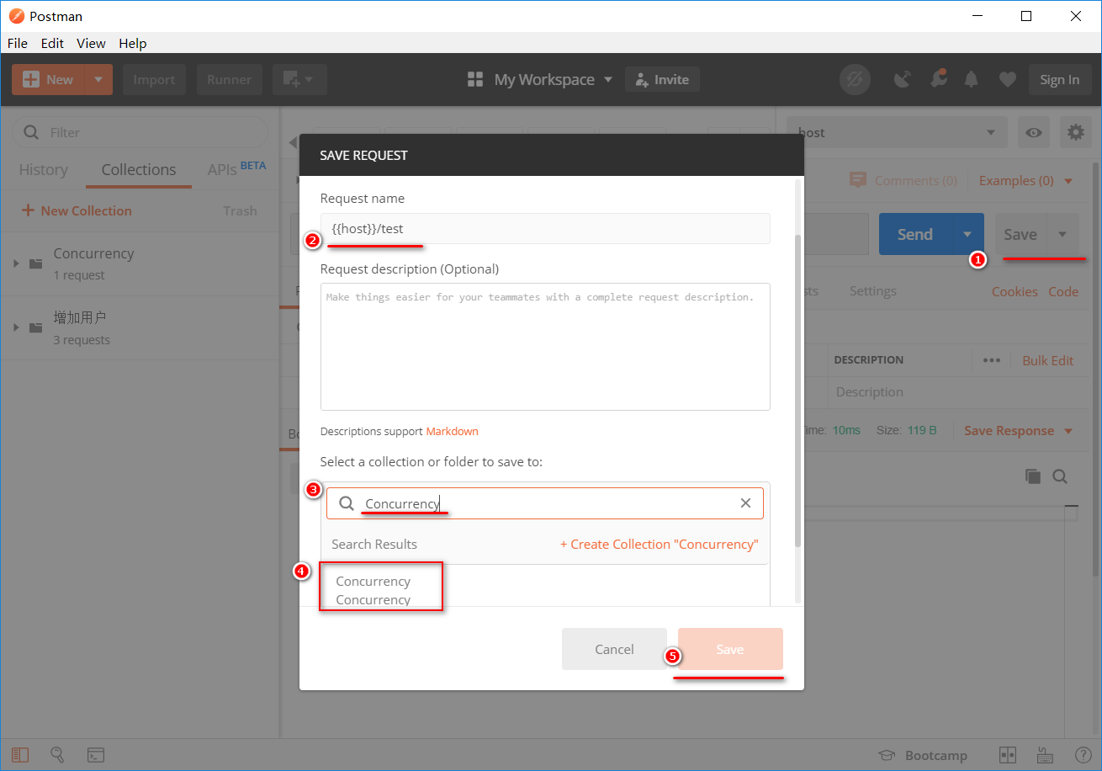Screen dimensions: 1102x771
Task: Open the Examples (0) dropdown
Action: pos(1025,180)
